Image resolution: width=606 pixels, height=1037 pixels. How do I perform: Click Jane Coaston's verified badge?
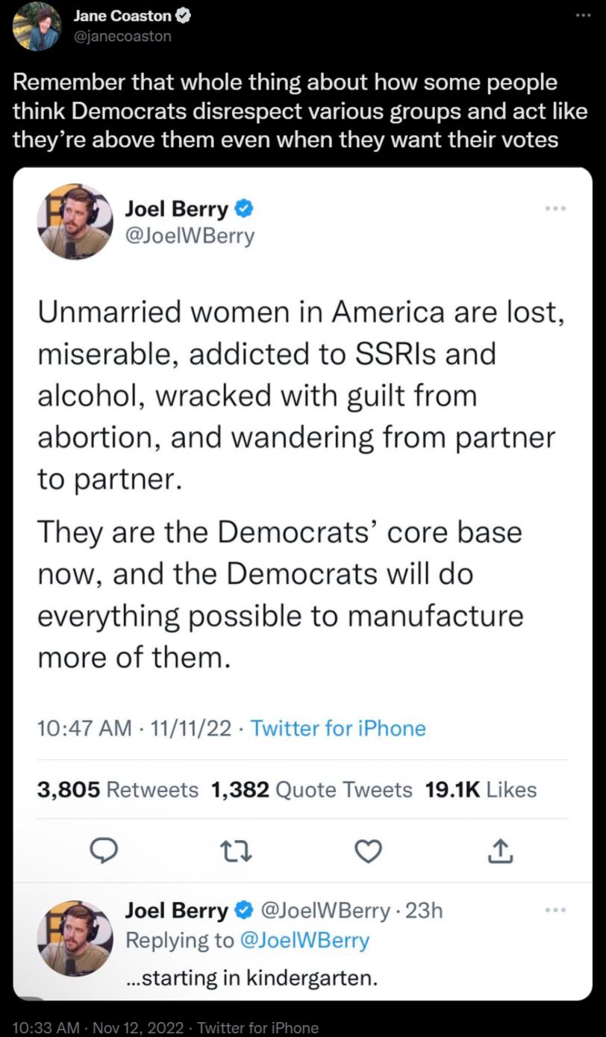click(x=181, y=16)
